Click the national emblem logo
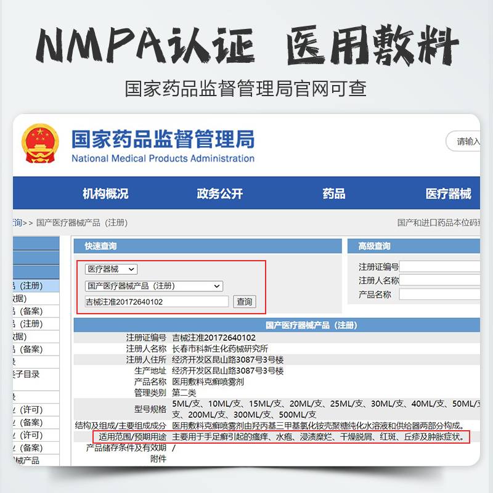 click(40, 144)
